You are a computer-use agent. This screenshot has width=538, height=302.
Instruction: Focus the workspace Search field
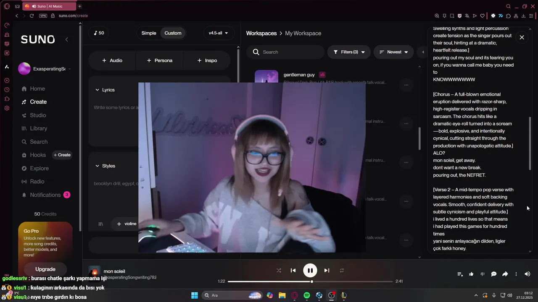[285, 52]
